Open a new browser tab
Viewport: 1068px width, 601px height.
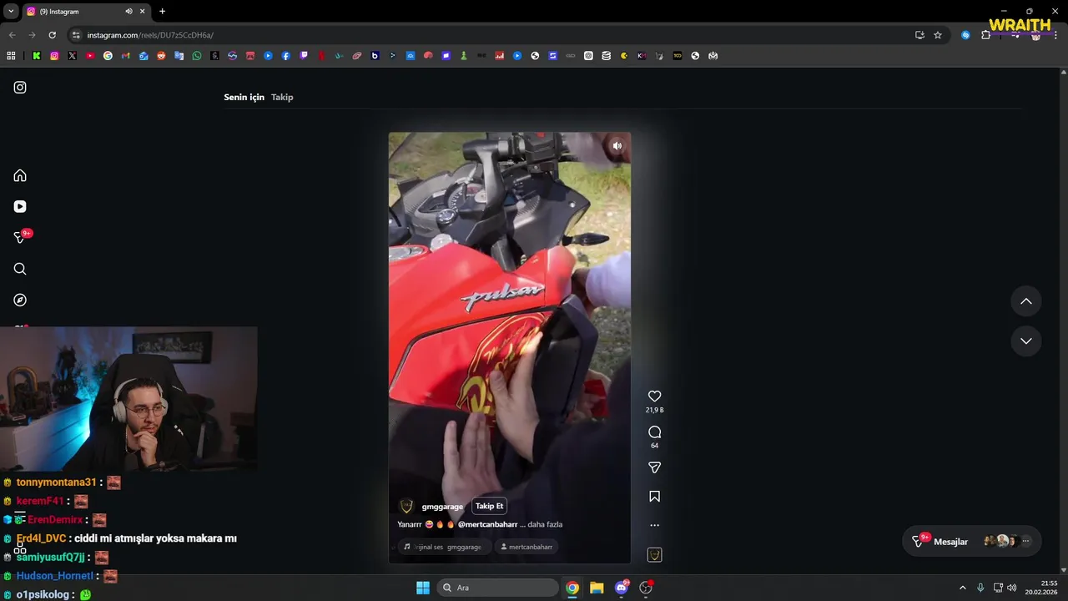point(162,12)
